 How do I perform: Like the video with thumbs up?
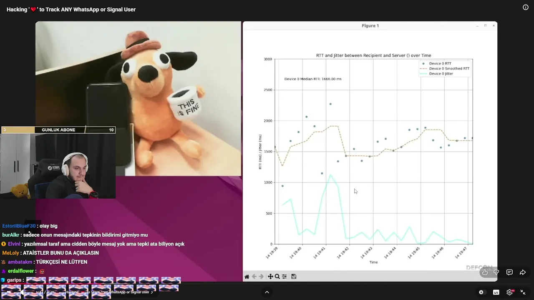(485, 272)
